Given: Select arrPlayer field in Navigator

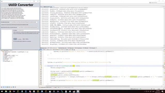Looking at the screenshot, I should pyautogui.click(x=9, y=57).
